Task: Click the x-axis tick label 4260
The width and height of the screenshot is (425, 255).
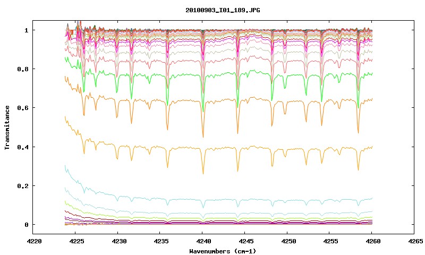Action: point(373,241)
